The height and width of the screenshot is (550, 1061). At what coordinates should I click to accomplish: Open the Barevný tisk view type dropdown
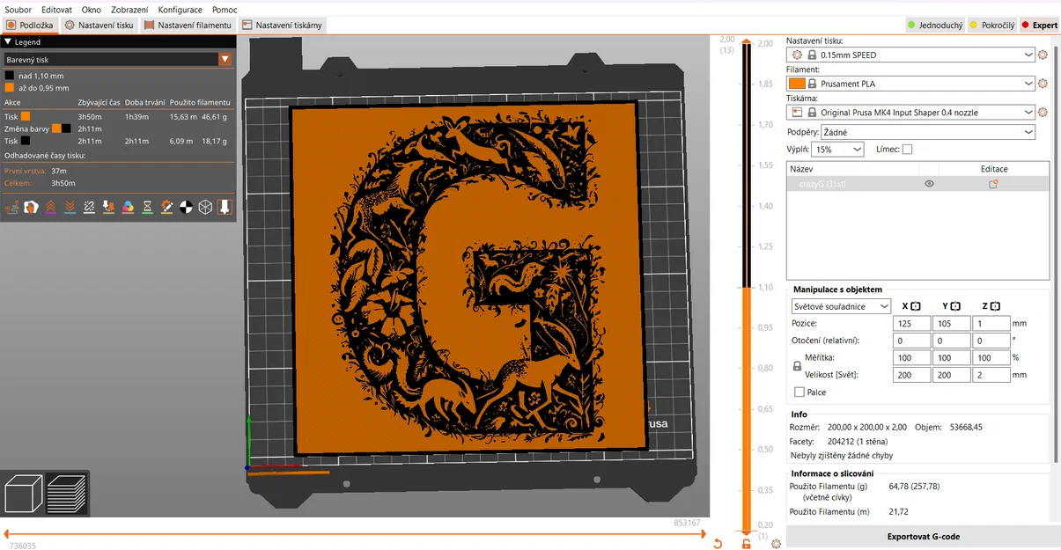pyautogui.click(x=118, y=60)
